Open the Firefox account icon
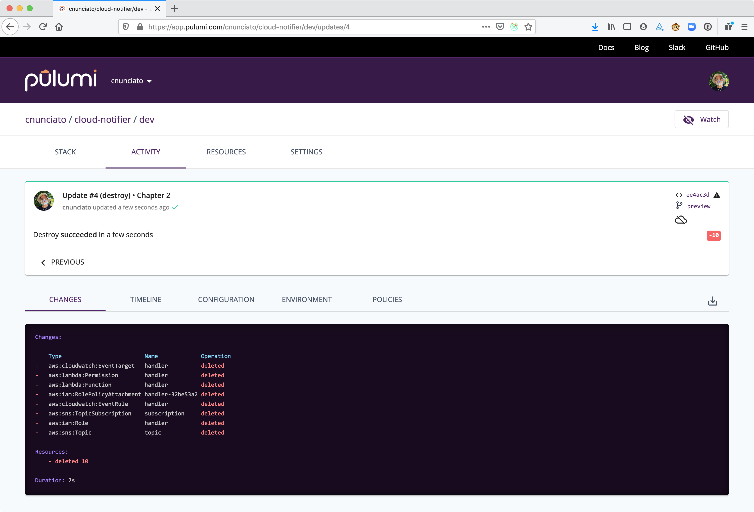The width and height of the screenshot is (754, 512). [x=643, y=27]
